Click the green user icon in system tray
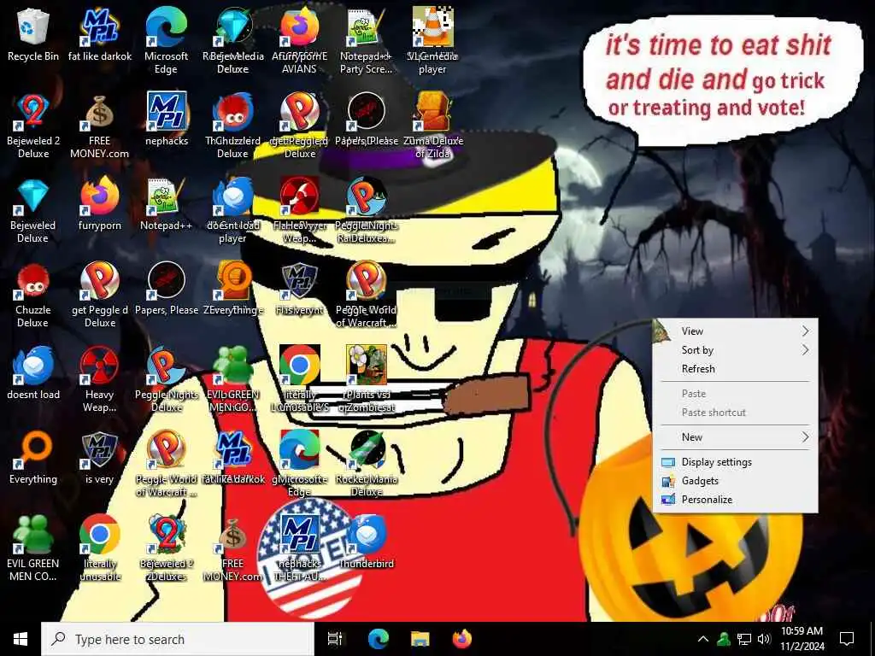 (724, 639)
